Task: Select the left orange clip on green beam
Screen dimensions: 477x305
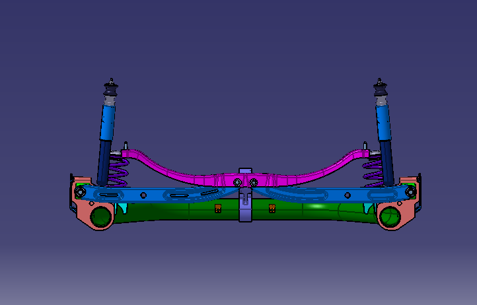Action: click(218, 209)
